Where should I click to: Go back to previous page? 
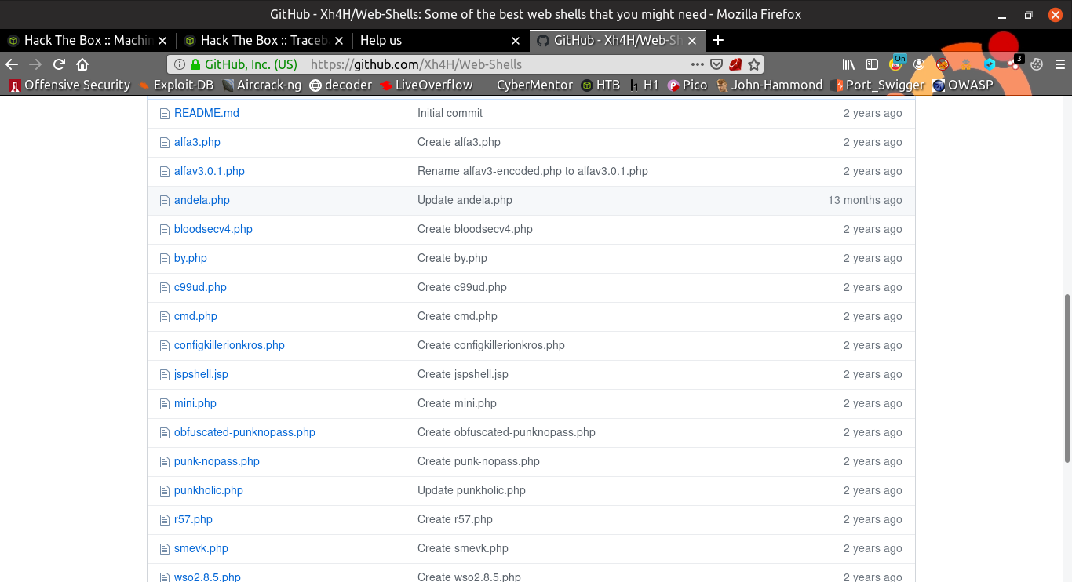coord(11,64)
